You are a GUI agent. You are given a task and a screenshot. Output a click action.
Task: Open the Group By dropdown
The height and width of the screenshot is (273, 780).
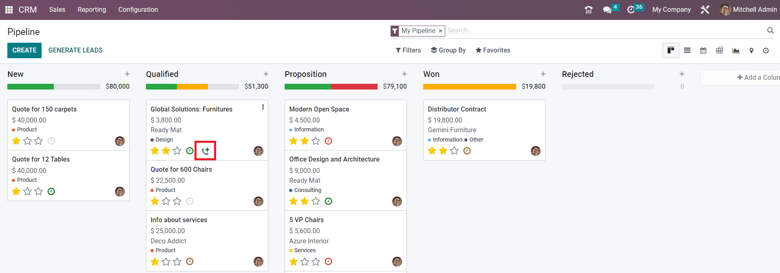[x=448, y=50]
